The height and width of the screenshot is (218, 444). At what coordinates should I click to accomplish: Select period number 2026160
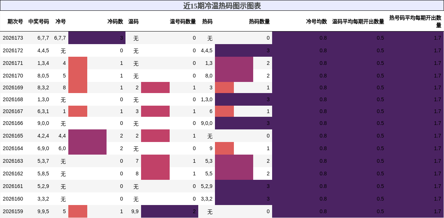coord(13,199)
